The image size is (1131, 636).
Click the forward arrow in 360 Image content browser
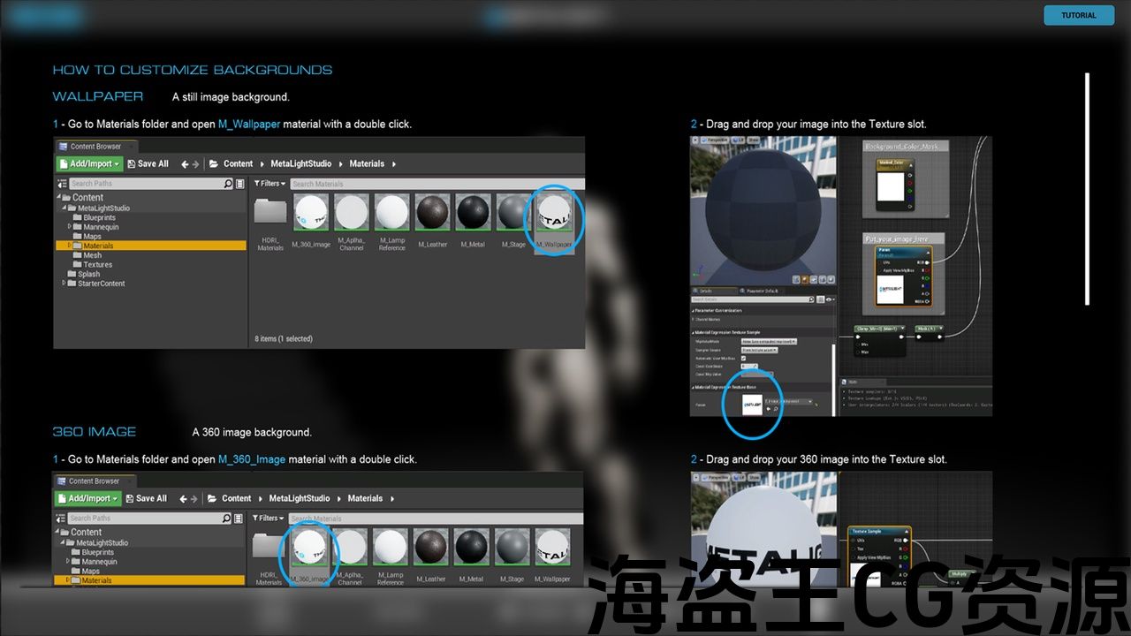pos(195,498)
